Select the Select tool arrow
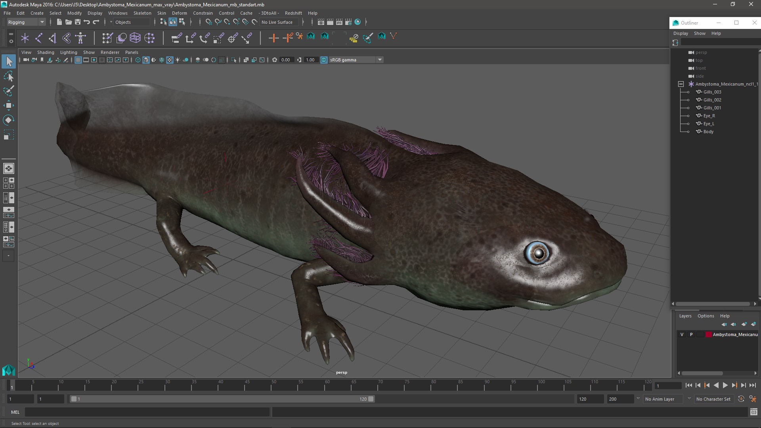This screenshot has height=428, width=761. coord(9,61)
